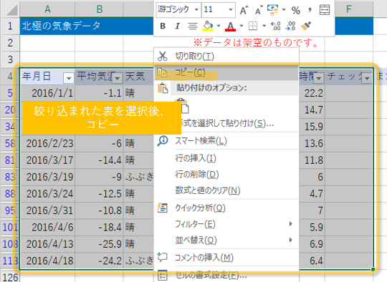Viewport: 387px width, 282px height.
Task: Click the smart lookup magnifier icon
Action: (x=163, y=141)
